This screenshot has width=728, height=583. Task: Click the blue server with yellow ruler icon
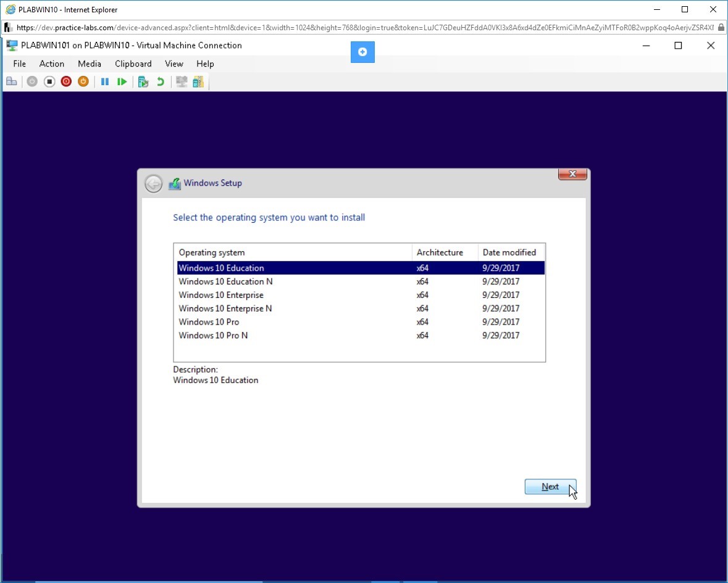tap(198, 81)
